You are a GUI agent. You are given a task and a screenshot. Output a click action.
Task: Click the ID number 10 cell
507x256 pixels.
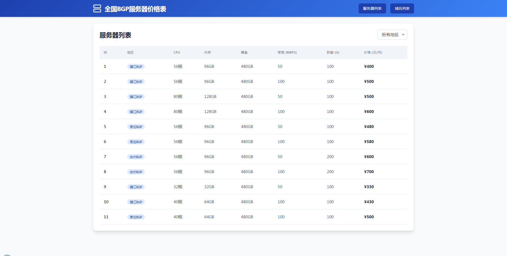(x=106, y=202)
